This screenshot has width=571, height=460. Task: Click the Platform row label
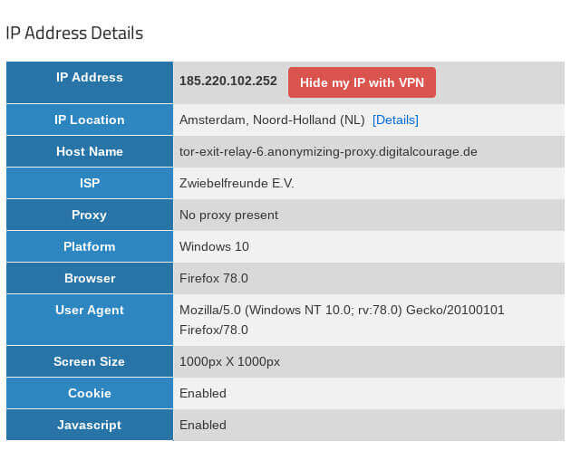coord(90,246)
